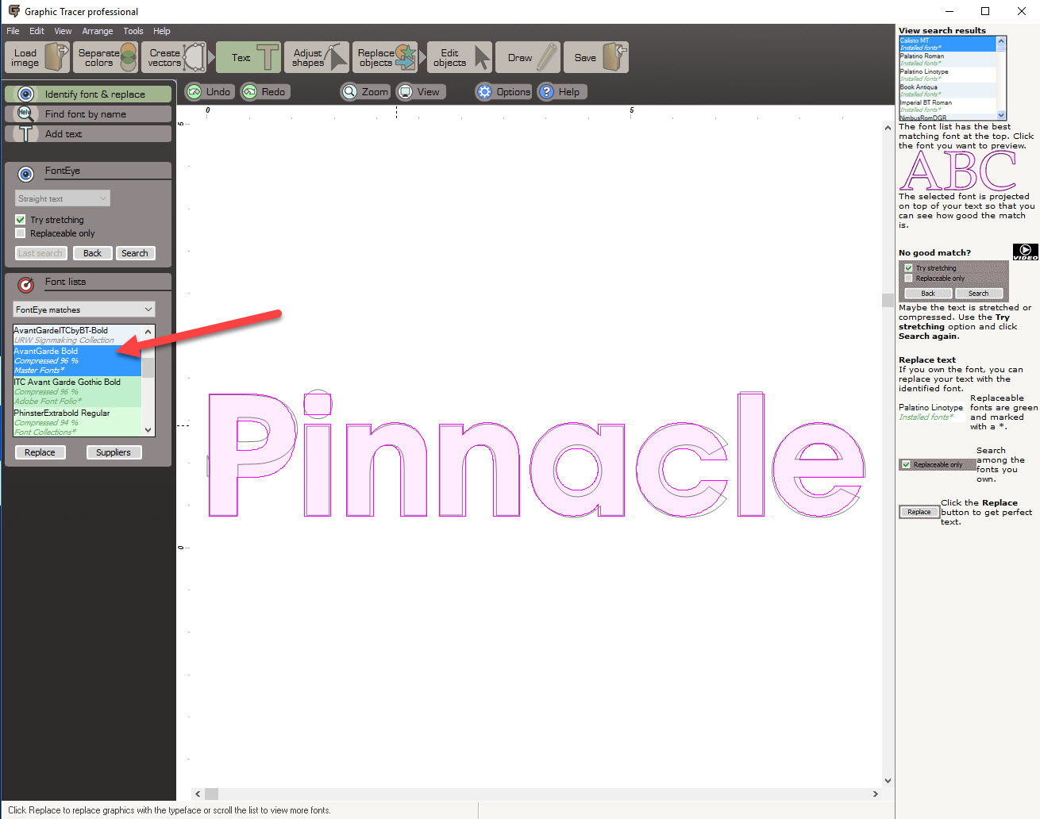Select Imperial BT Roman in search results
This screenshot has width=1040, height=819.
click(x=947, y=106)
